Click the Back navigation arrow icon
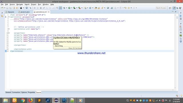The image size is (183, 103). click(129, 8)
